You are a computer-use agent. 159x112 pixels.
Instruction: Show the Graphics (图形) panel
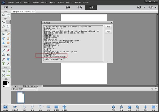pyautogui.click(x=145, y=108)
